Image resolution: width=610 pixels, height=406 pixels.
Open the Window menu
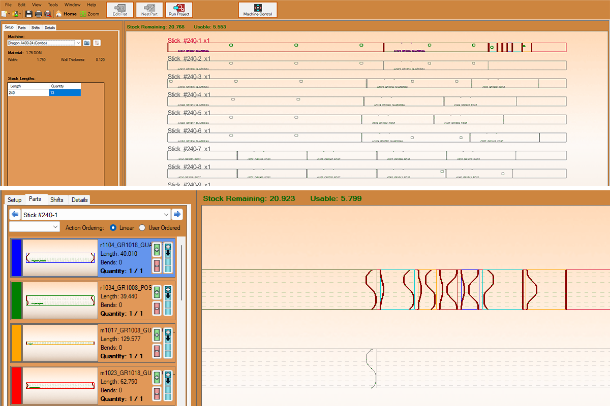(x=72, y=5)
